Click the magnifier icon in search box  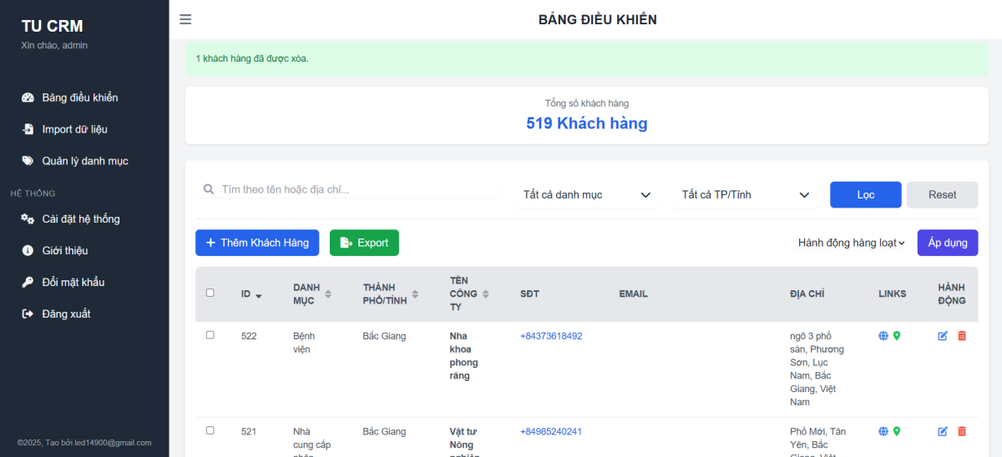tap(209, 190)
